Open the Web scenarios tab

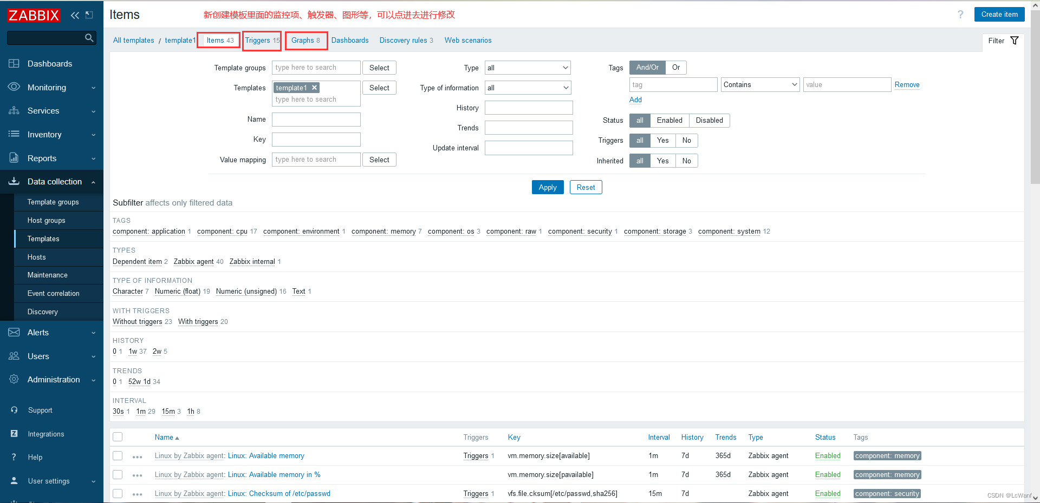point(468,41)
